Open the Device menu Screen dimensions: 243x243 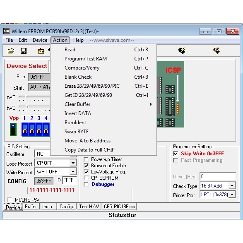40,40
